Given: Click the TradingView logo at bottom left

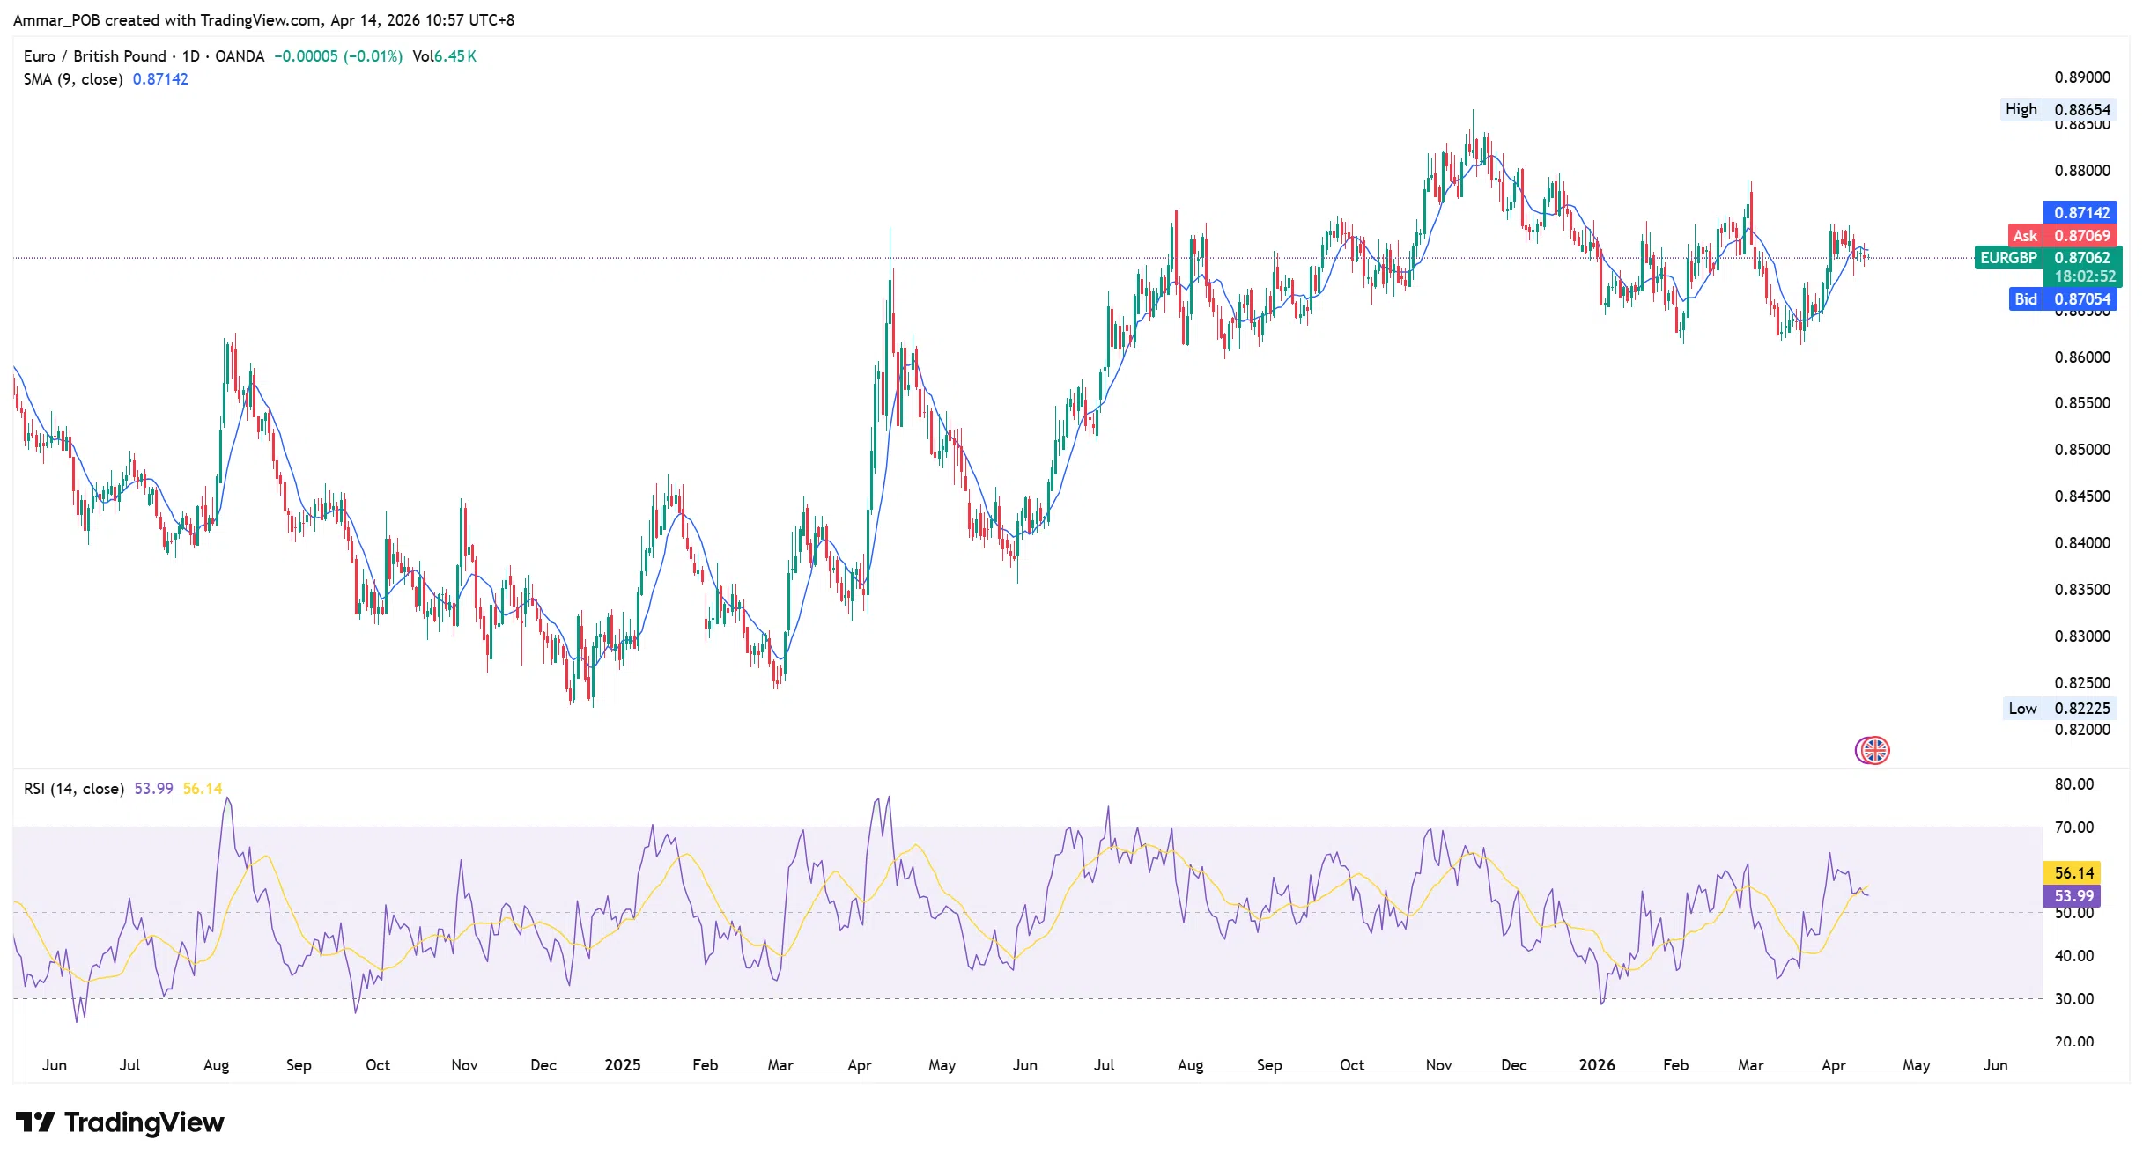Looking at the screenshot, I should [120, 1122].
